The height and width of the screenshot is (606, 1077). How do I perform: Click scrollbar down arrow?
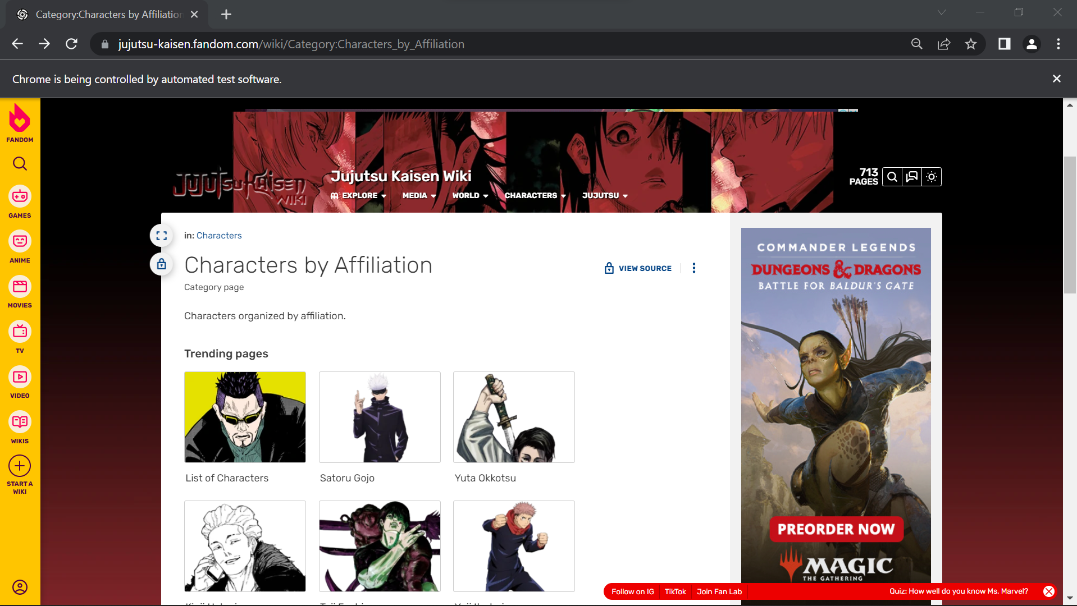(1070, 599)
